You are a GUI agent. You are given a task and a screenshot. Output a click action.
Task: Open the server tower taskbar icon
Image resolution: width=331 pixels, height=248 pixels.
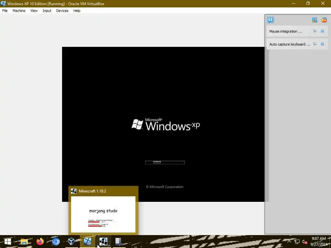coord(119,242)
